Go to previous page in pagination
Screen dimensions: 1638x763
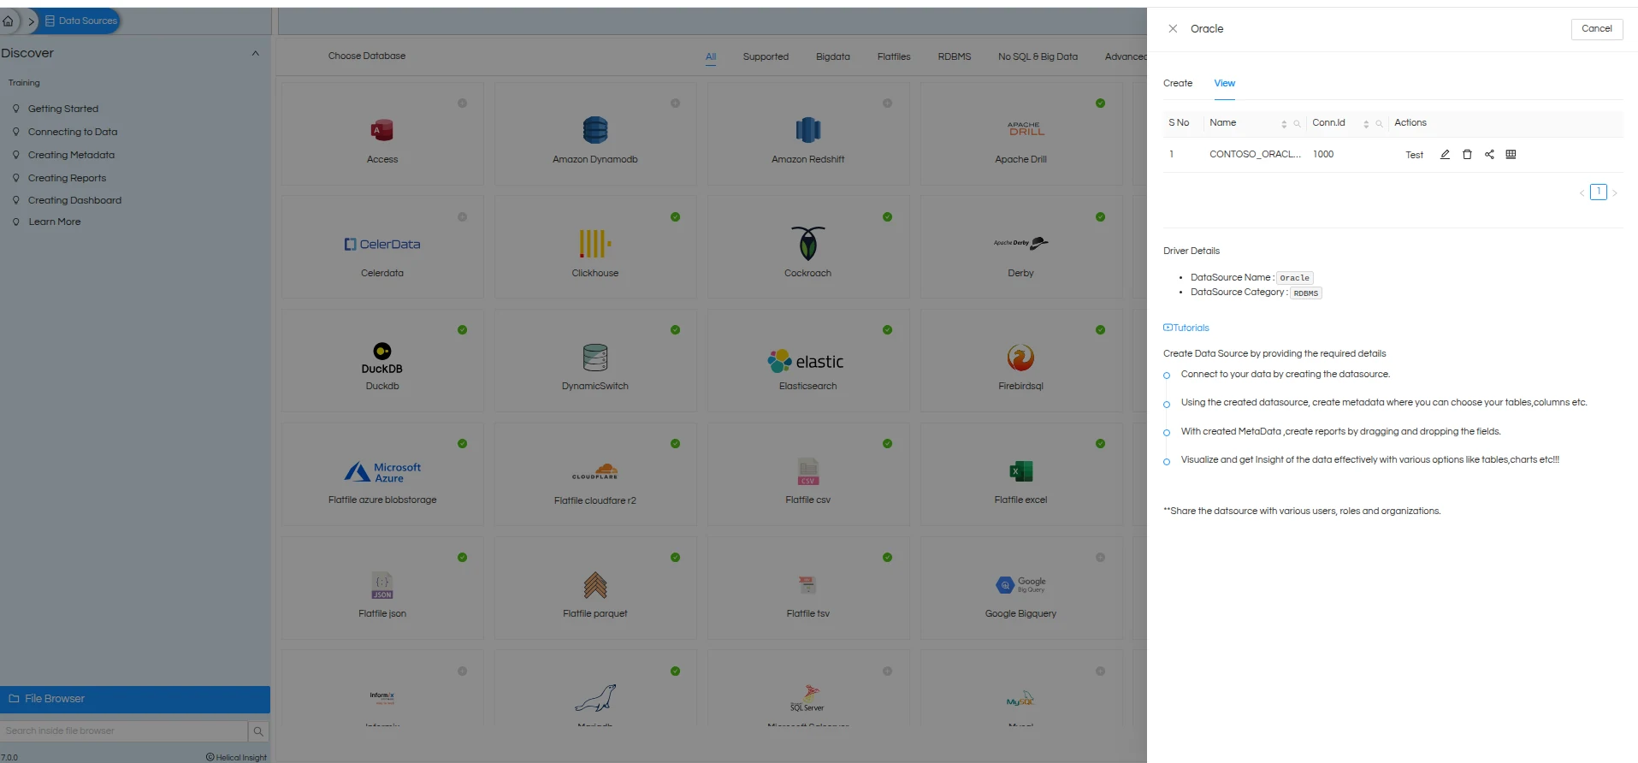1582,193
